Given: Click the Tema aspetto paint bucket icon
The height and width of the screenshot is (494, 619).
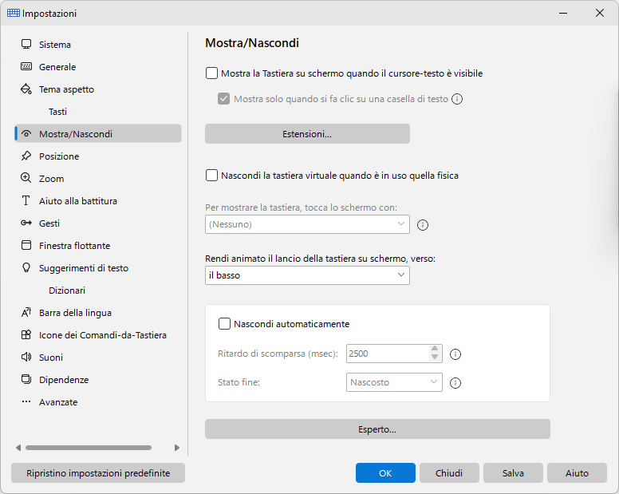Looking at the screenshot, I should pos(26,89).
